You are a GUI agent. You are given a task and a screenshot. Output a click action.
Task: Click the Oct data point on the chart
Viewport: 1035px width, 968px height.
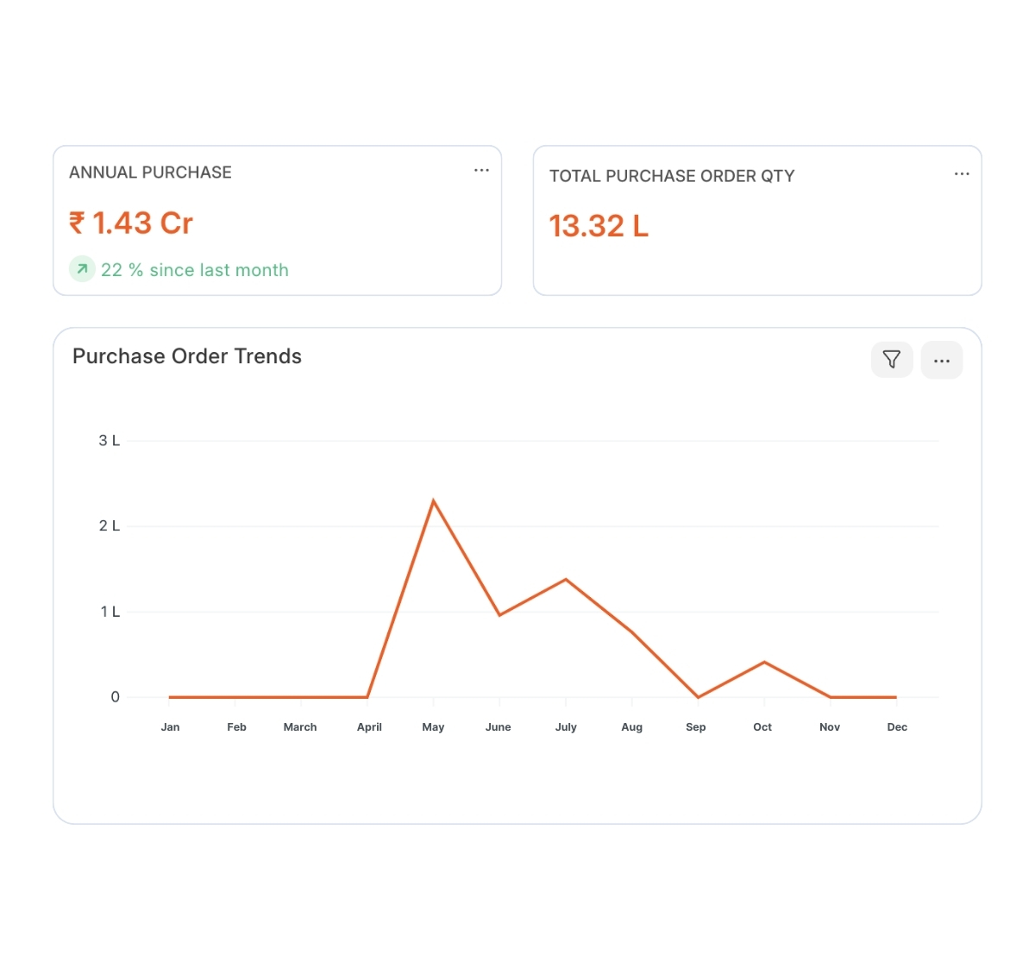point(764,662)
